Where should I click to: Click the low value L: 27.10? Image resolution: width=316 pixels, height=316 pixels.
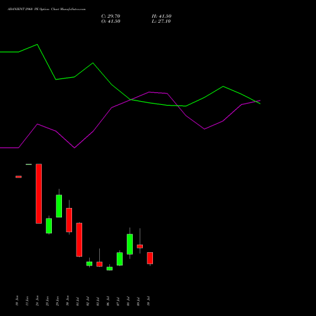[x=161, y=21]
